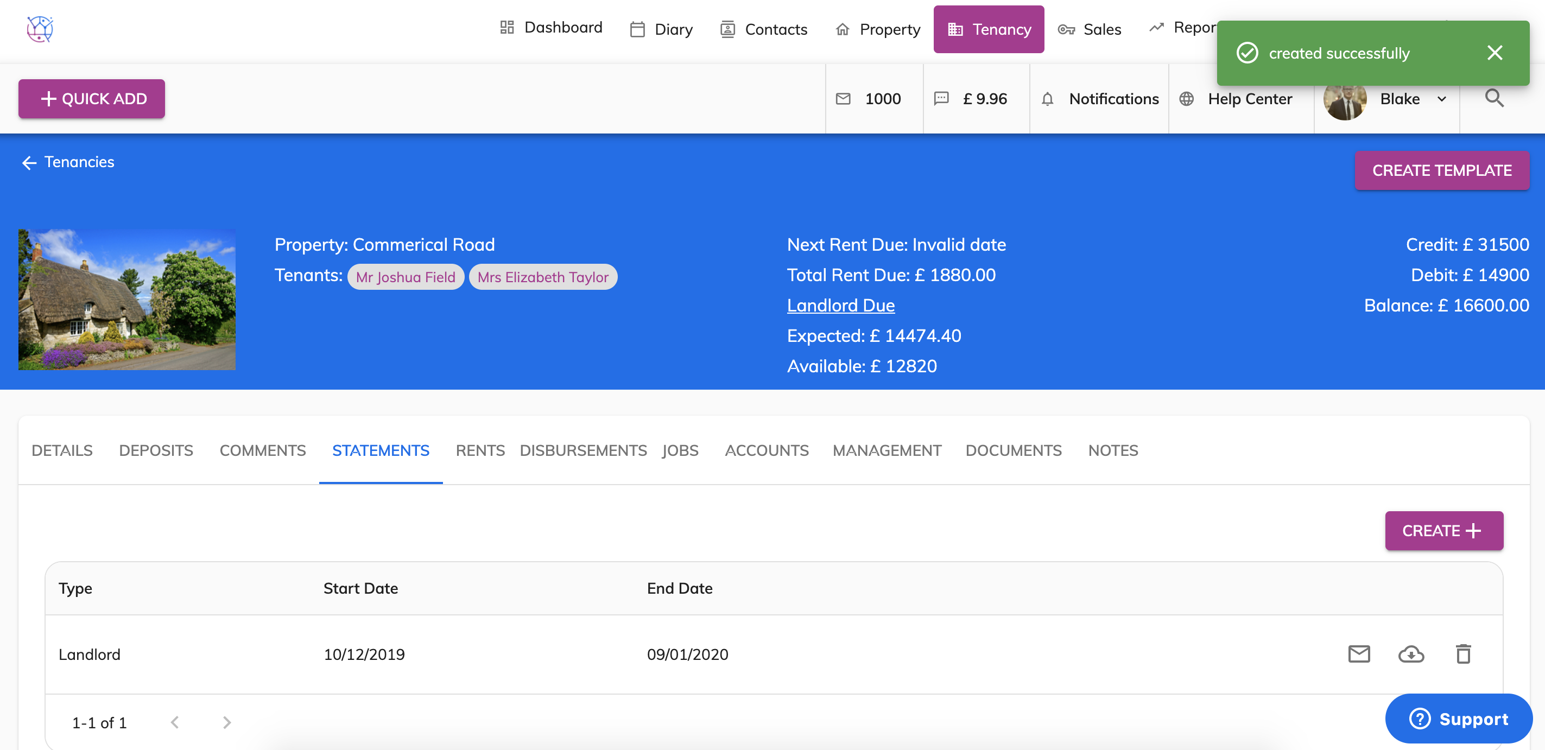
Task: Click the app logo in top-left
Action: click(x=40, y=28)
